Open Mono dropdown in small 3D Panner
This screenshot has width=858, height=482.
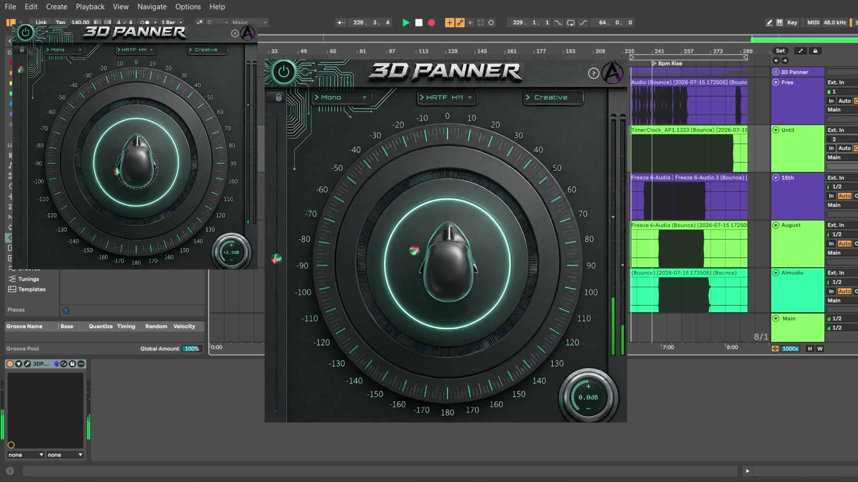[x=64, y=50]
